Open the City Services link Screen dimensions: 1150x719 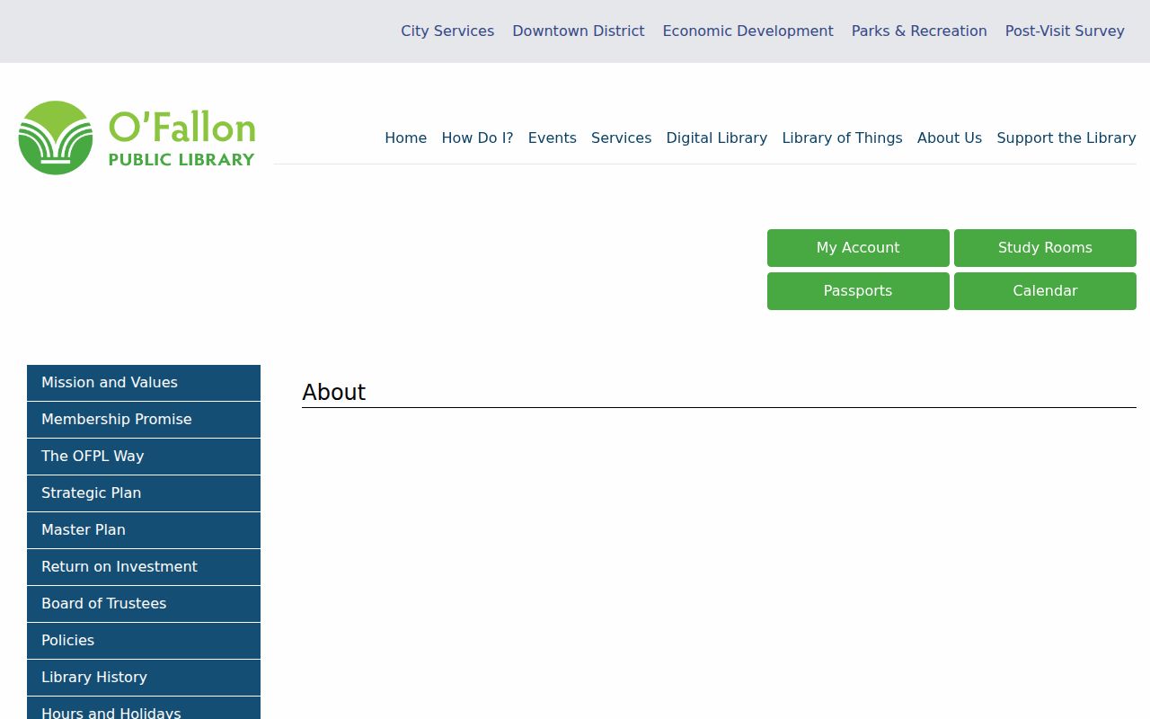tap(447, 31)
